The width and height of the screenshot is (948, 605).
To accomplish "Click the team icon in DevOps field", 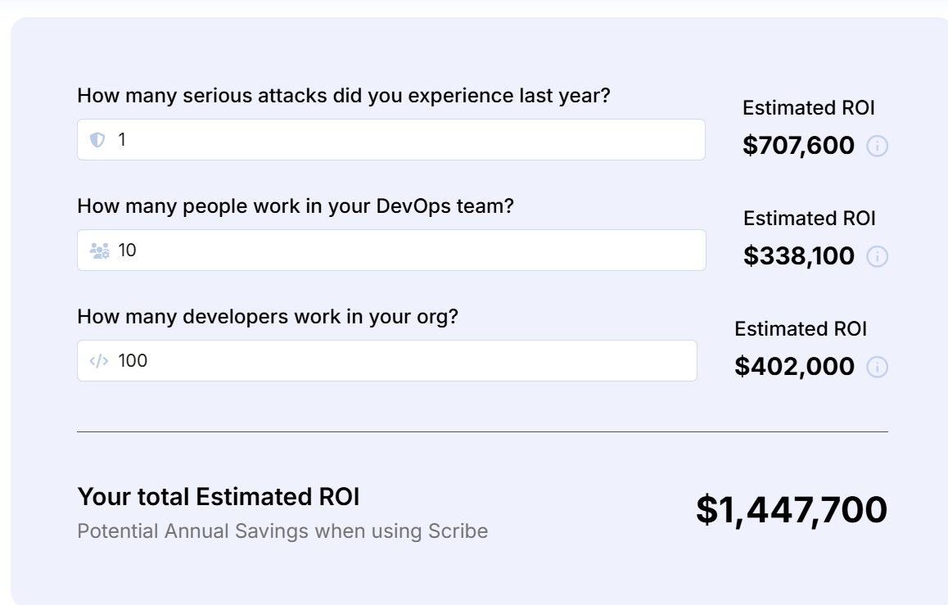I will click(x=99, y=251).
